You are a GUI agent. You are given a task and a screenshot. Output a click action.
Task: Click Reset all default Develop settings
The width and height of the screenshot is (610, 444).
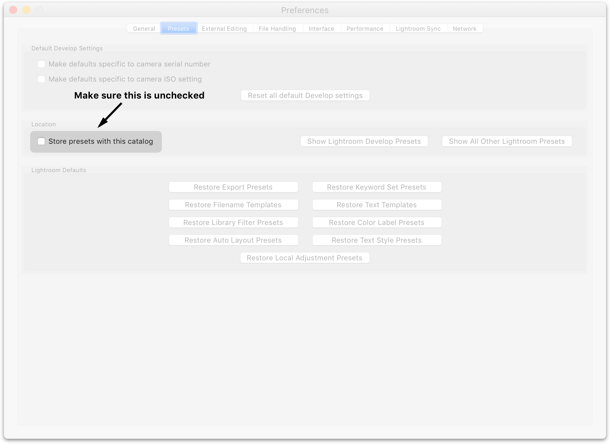tap(305, 96)
